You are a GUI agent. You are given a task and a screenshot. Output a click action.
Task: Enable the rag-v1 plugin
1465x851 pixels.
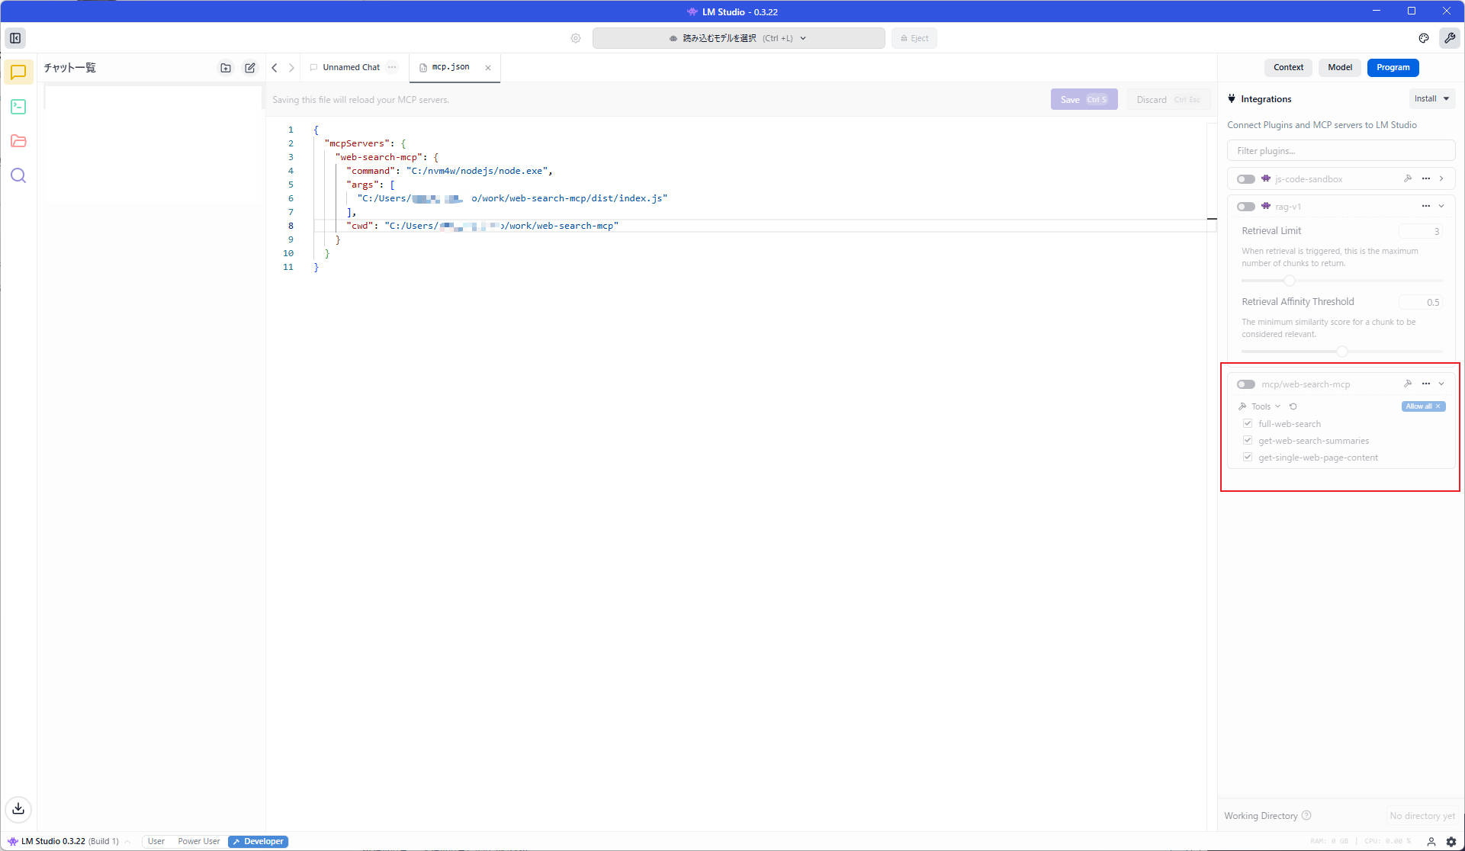pos(1246,207)
